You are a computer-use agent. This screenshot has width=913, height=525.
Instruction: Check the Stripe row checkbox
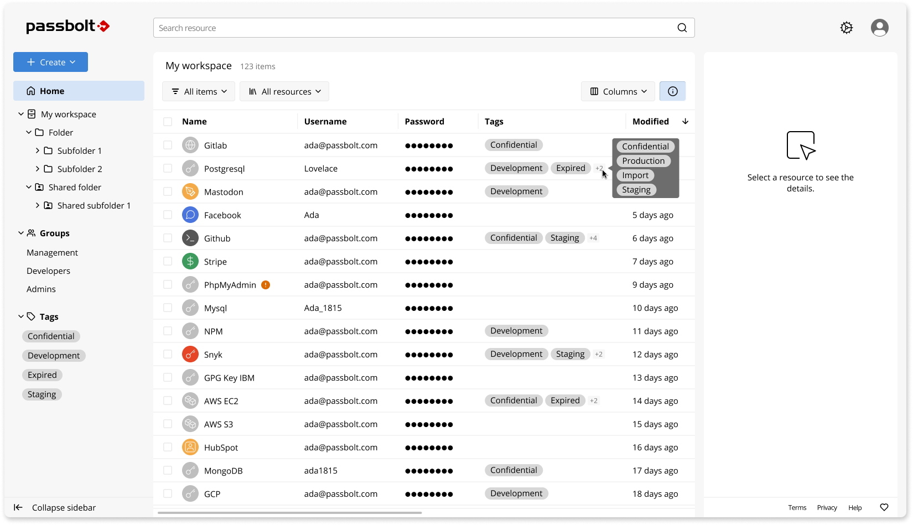coord(168,261)
